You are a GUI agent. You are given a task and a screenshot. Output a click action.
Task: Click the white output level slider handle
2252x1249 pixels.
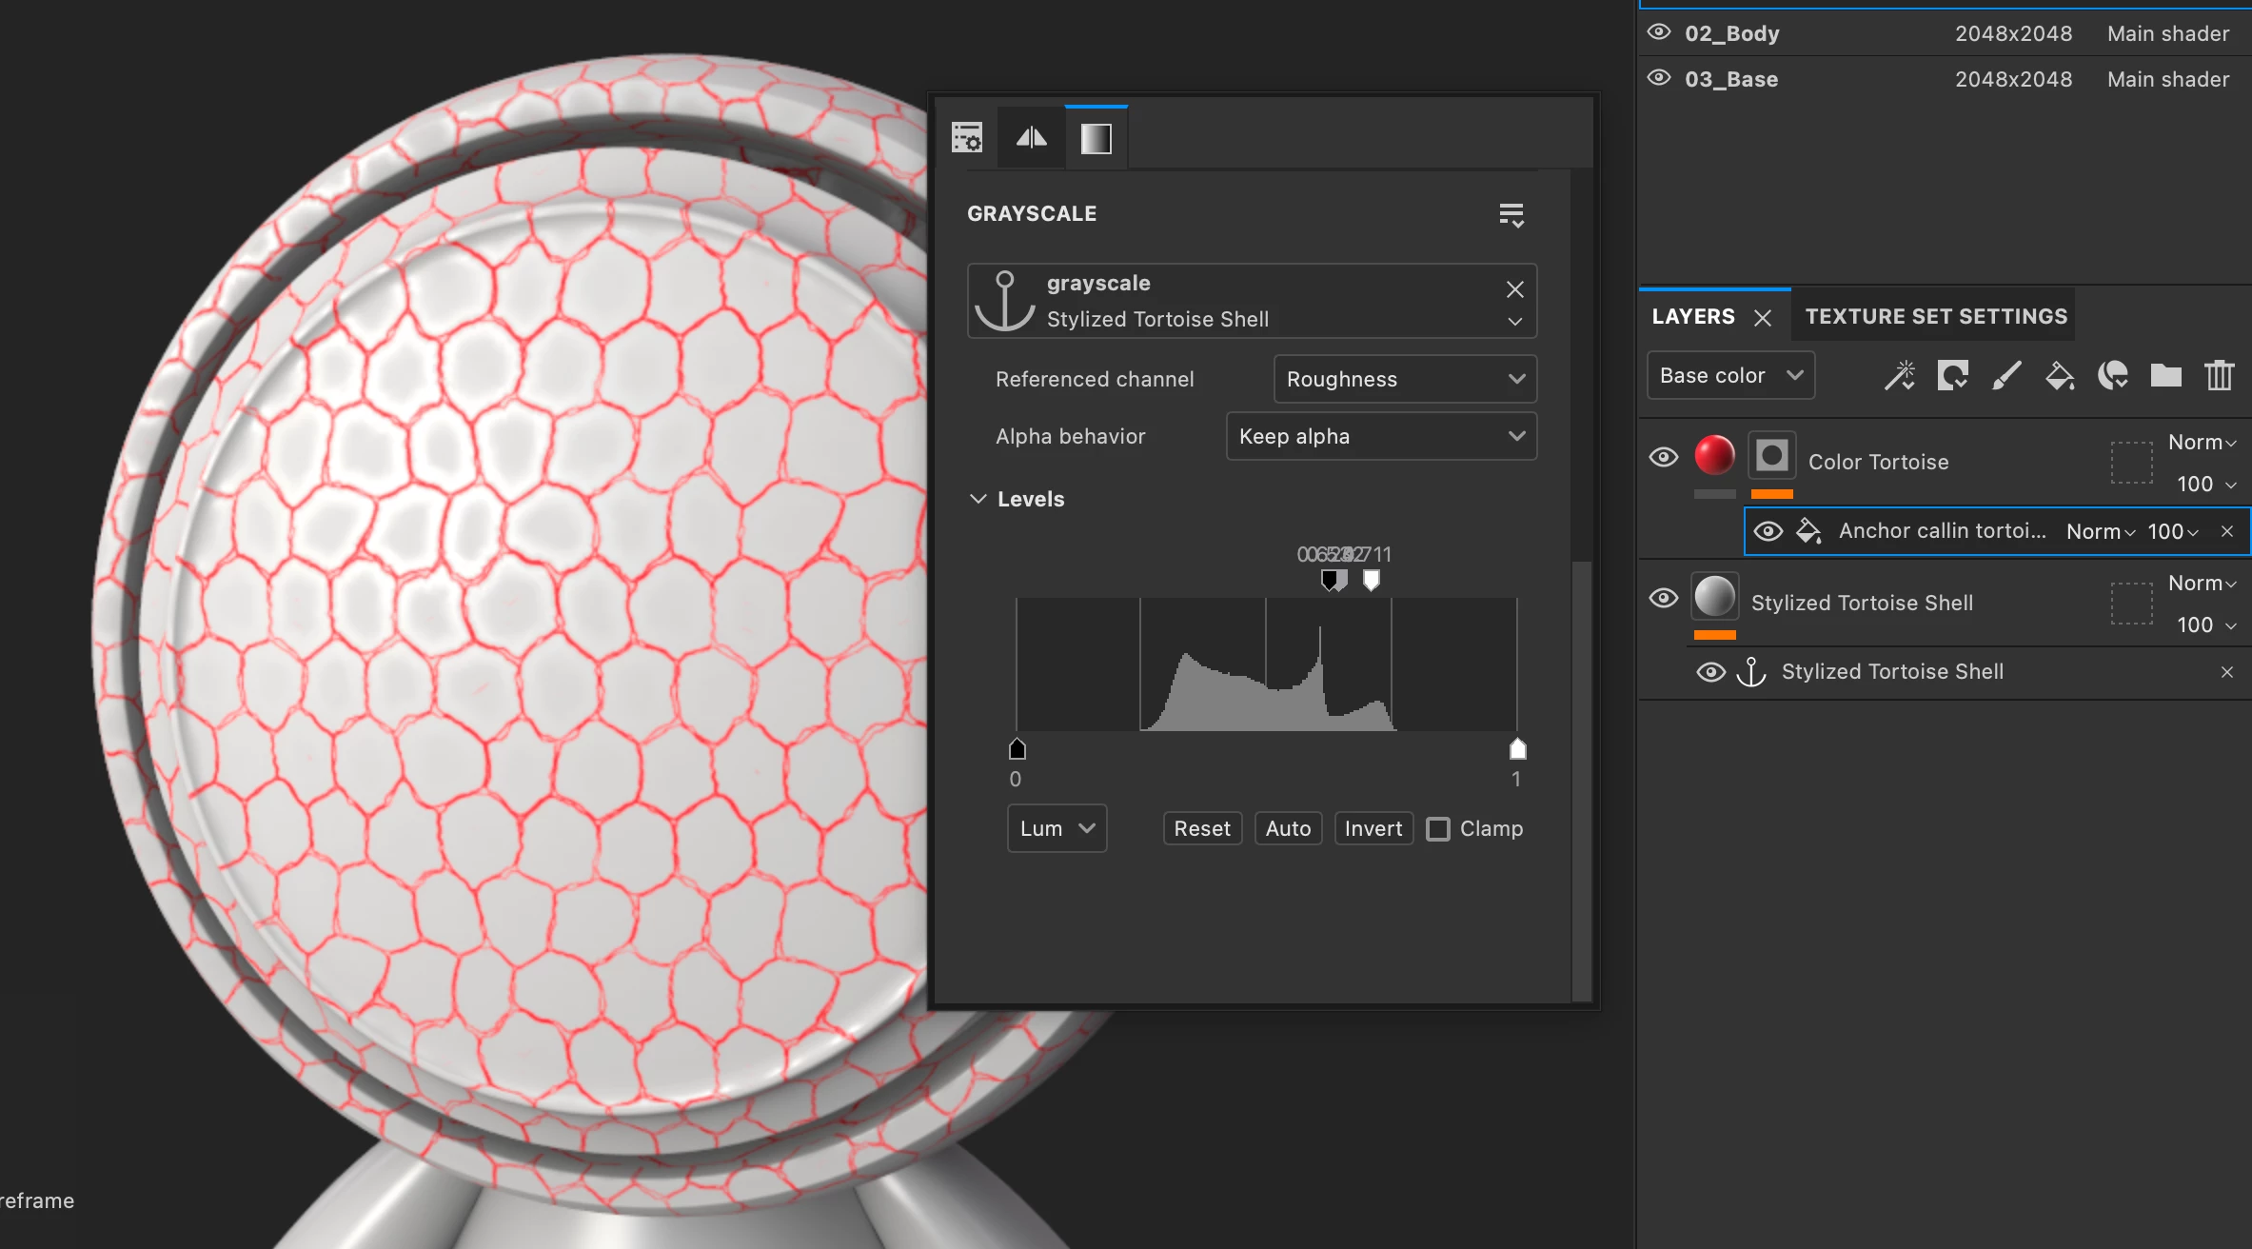pos(1518,750)
